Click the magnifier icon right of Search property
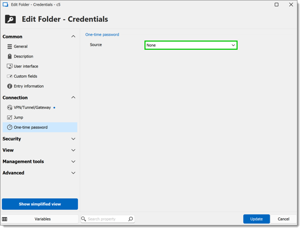Screen dimensions: 302x230 (x=130, y=219)
